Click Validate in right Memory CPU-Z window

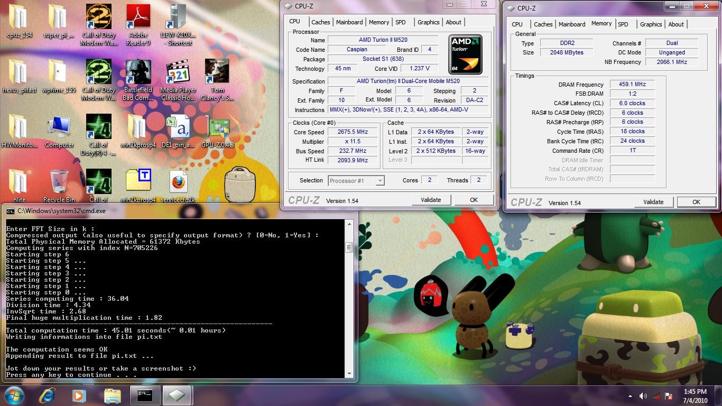(653, 202)
